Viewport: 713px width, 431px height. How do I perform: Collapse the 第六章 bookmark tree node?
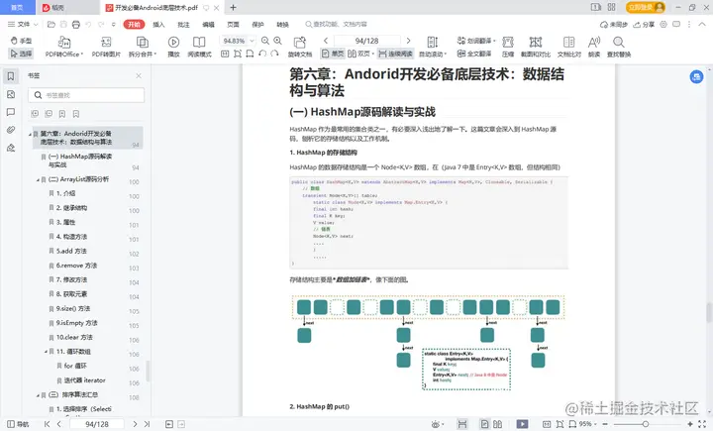click(30, 134)
